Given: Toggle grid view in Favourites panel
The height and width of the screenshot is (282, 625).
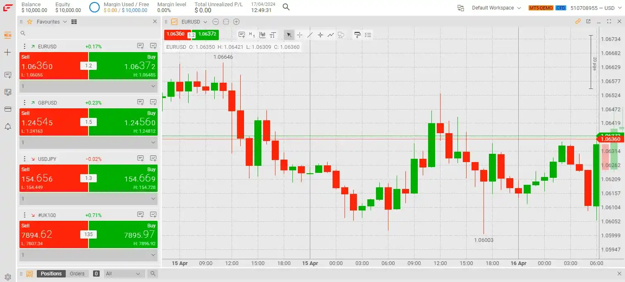Looking at the screenshot, I should 74,22.
